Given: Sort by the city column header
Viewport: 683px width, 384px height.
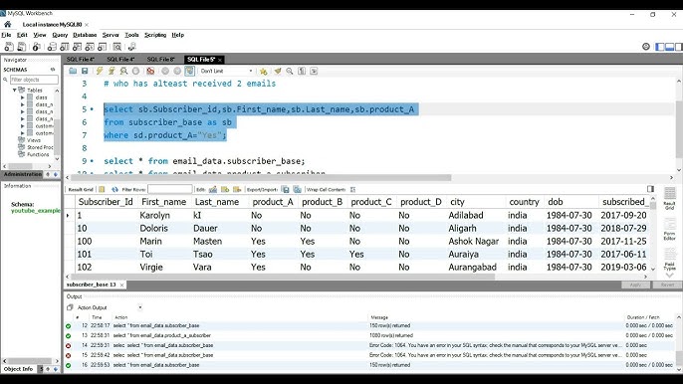Looking at the screenshot, I should (x=457, y=202).
